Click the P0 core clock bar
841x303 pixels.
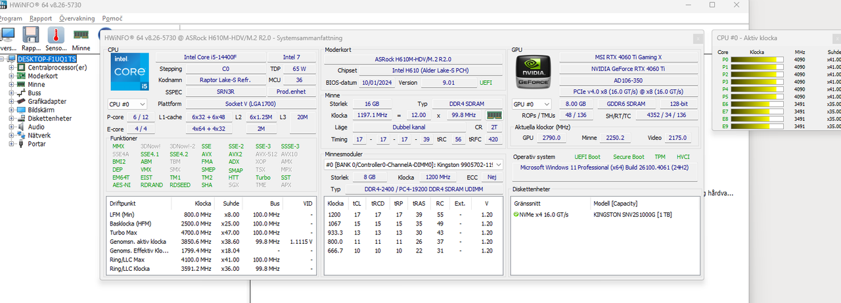758,59
